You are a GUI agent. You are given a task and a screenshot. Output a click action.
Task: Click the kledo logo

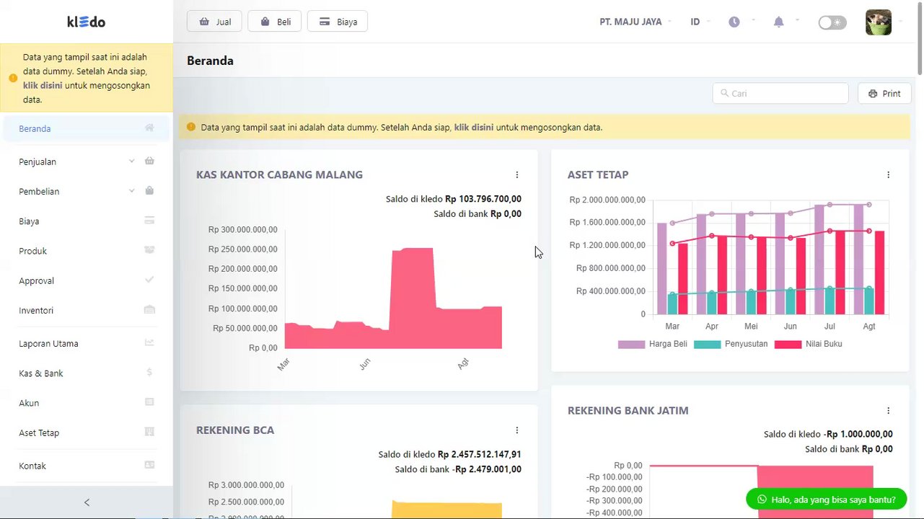pos(87,22)
